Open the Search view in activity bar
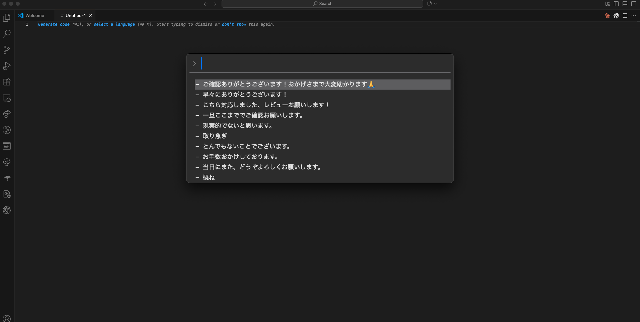Image resolution: width=640 pixels, height=322 pixels. click(x=7, y=34)
